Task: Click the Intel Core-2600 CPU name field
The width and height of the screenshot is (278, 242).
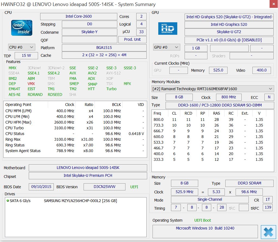Action: coord(78,17)
